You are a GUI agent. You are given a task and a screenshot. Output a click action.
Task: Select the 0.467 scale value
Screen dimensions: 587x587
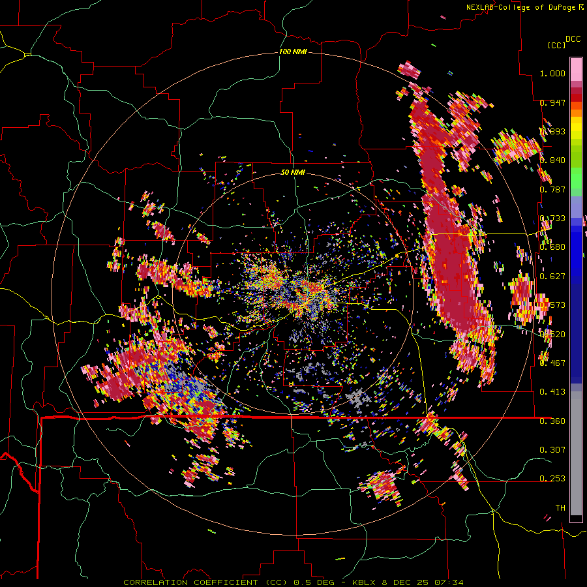(552, 363)
